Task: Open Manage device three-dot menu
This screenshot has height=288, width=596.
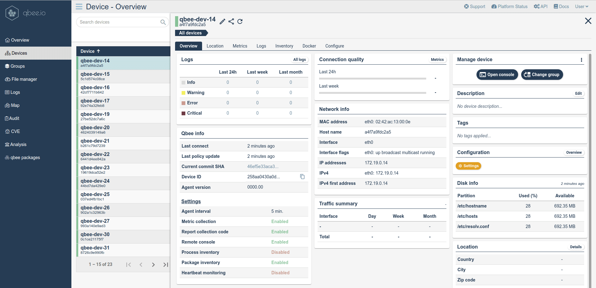Action: (x=581, y=60)
